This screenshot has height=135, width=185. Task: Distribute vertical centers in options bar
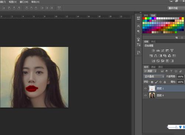(31, 8)
